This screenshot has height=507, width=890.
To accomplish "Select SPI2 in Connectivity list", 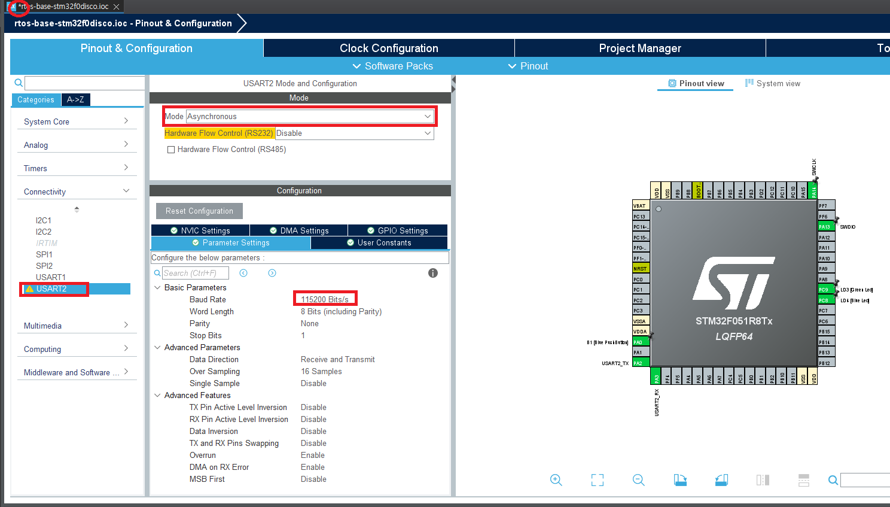I will point(44,266).
